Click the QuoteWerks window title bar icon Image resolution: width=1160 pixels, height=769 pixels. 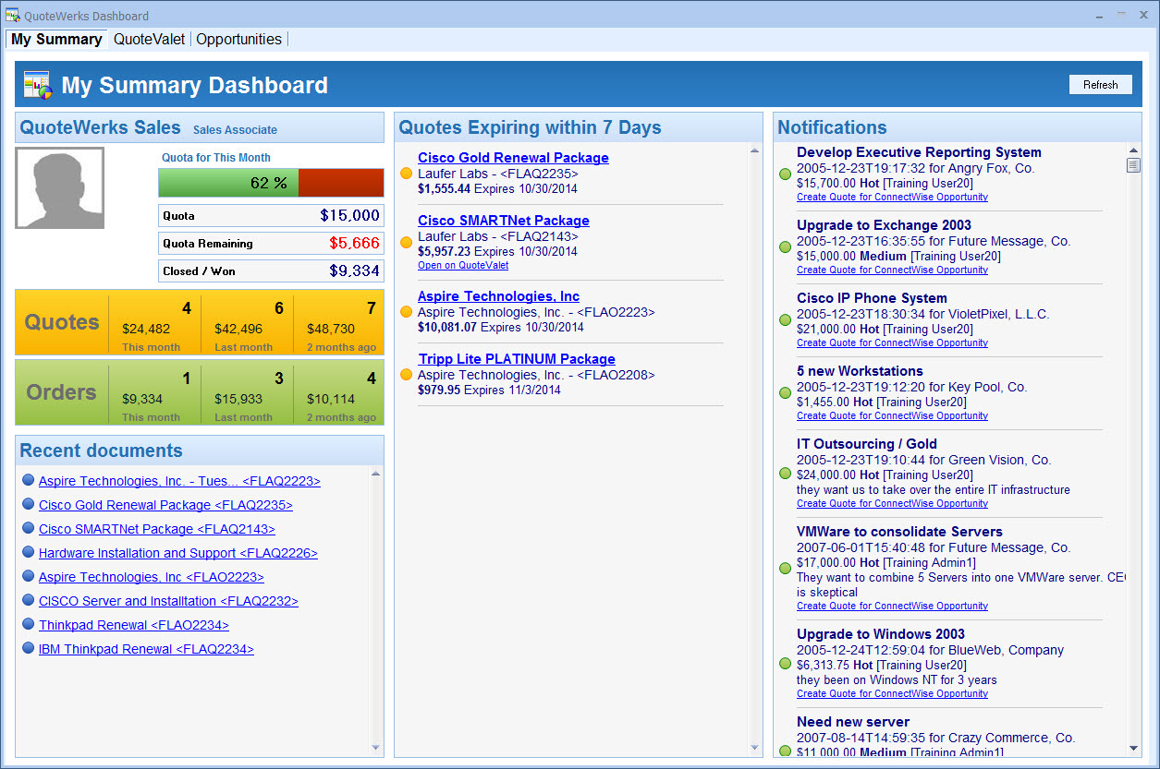point(13,16)
